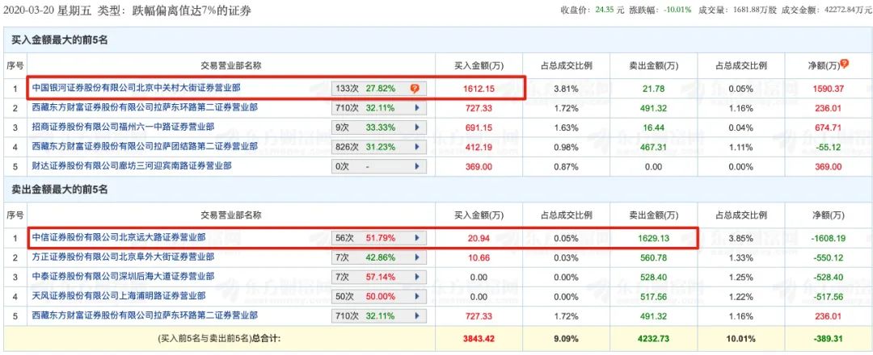Open the orange comment icon next to 27.82%
This screenshot has width=873, height=355.
click(415, 88)
